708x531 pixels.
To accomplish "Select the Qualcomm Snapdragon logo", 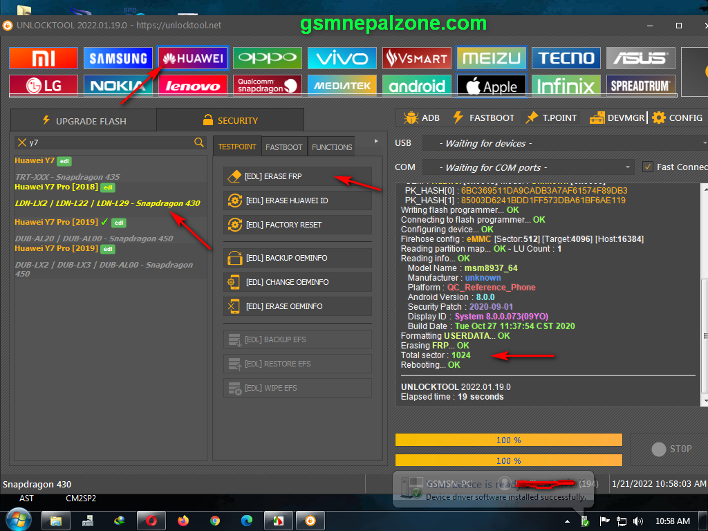I will 268,85.
